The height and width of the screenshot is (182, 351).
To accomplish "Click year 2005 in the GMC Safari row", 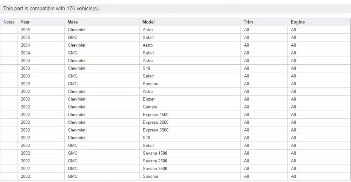I will 25,38.
